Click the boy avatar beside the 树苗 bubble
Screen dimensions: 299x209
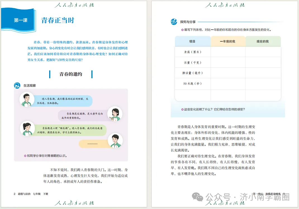tap(27, 99)
